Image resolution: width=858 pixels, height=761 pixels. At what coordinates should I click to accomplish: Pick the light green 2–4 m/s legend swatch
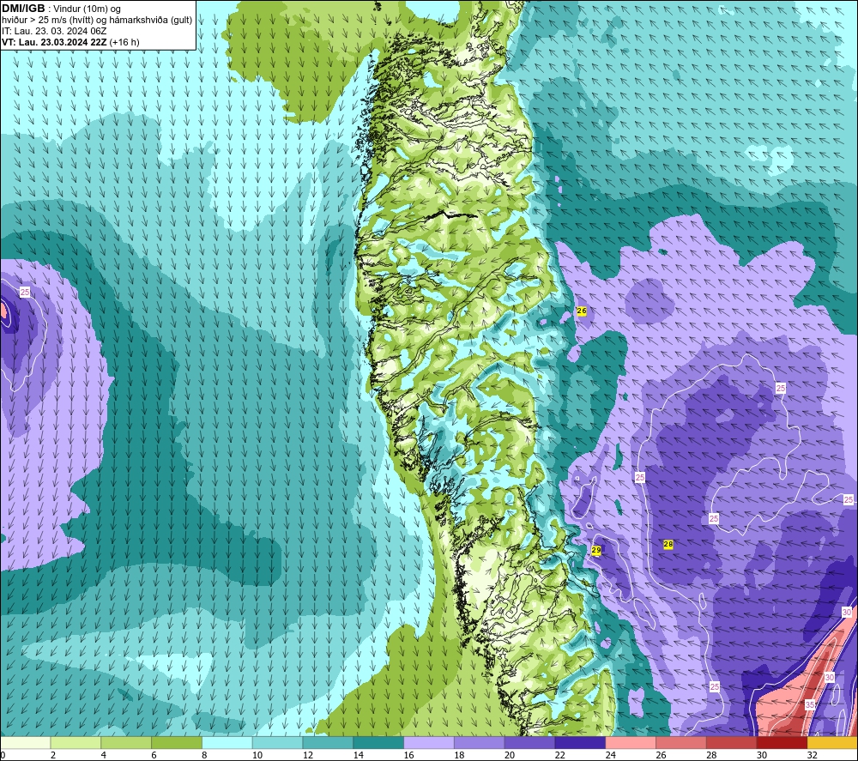(76, 742)
